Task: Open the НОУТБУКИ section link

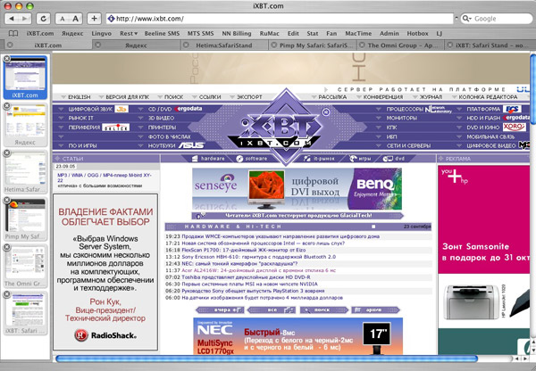Action: tap(161, 145)
